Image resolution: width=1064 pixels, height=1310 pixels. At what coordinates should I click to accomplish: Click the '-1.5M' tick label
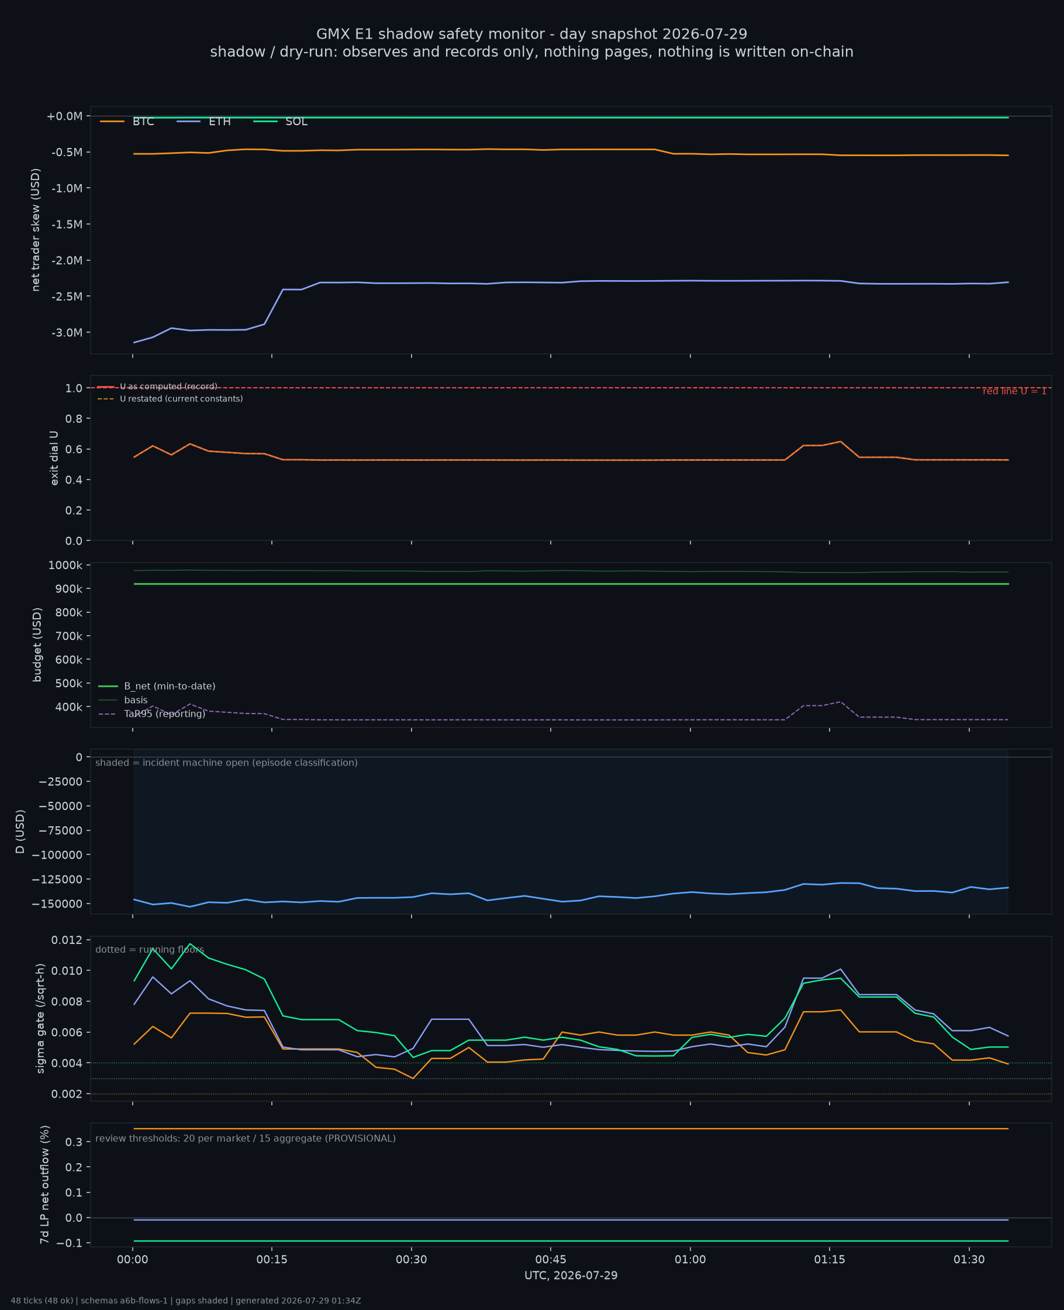pos(67,225)
